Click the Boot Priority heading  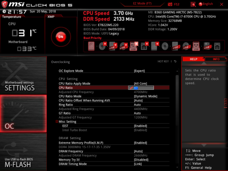tap(92, 38)
